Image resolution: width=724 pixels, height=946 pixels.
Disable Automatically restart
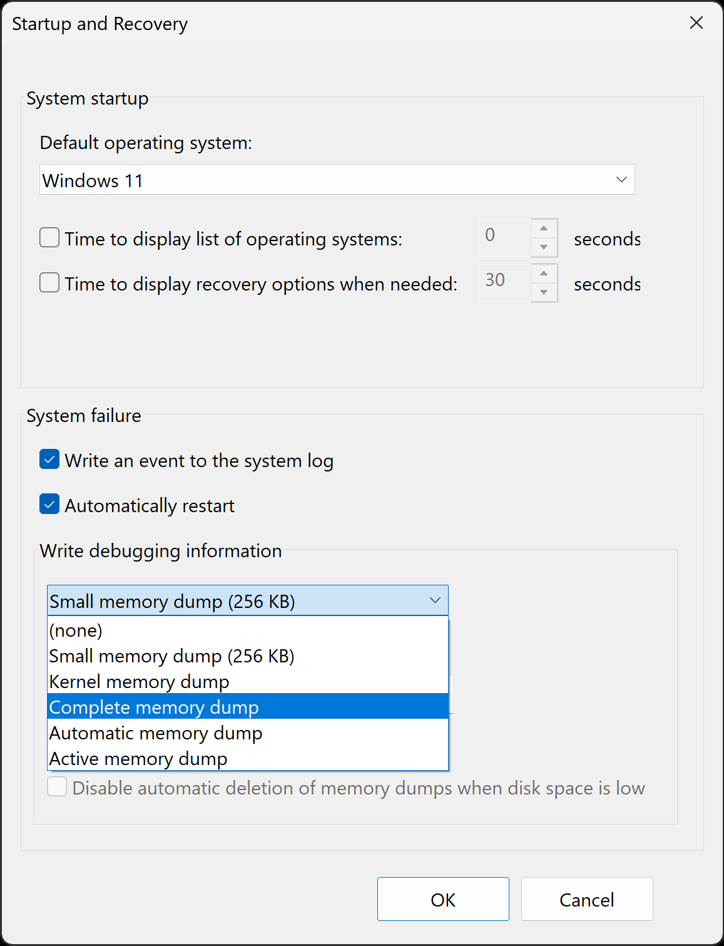point(49,504)
